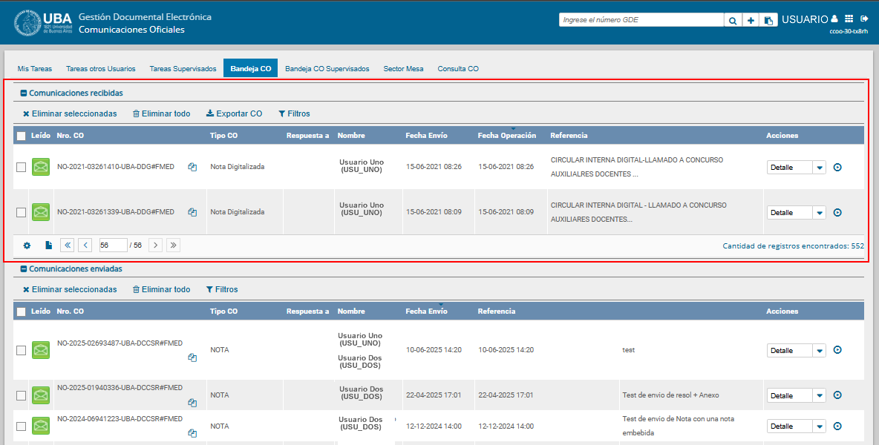Open the Consulta CO tab
The height and width of the screenshot is (445, 879).
458,69
